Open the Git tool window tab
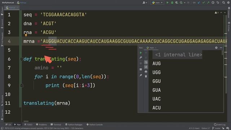 click(8, 125)
